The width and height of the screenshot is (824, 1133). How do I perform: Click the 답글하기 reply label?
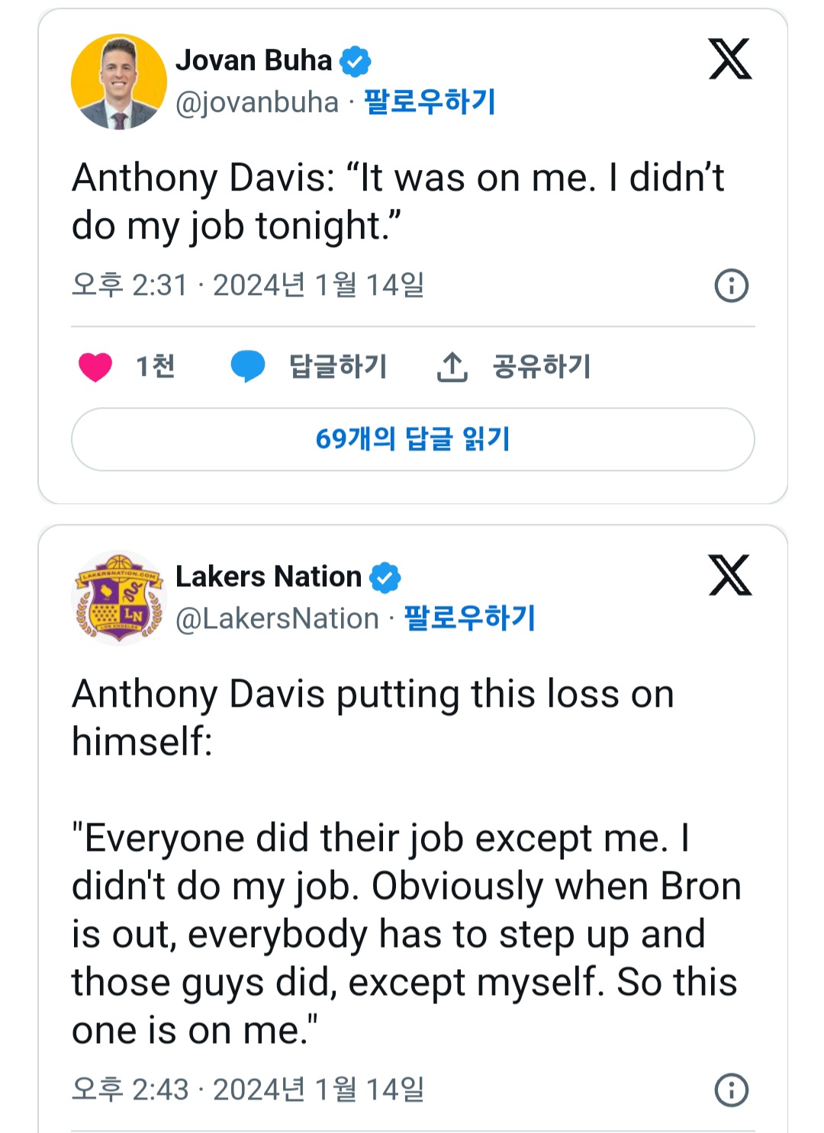[338, 367]
